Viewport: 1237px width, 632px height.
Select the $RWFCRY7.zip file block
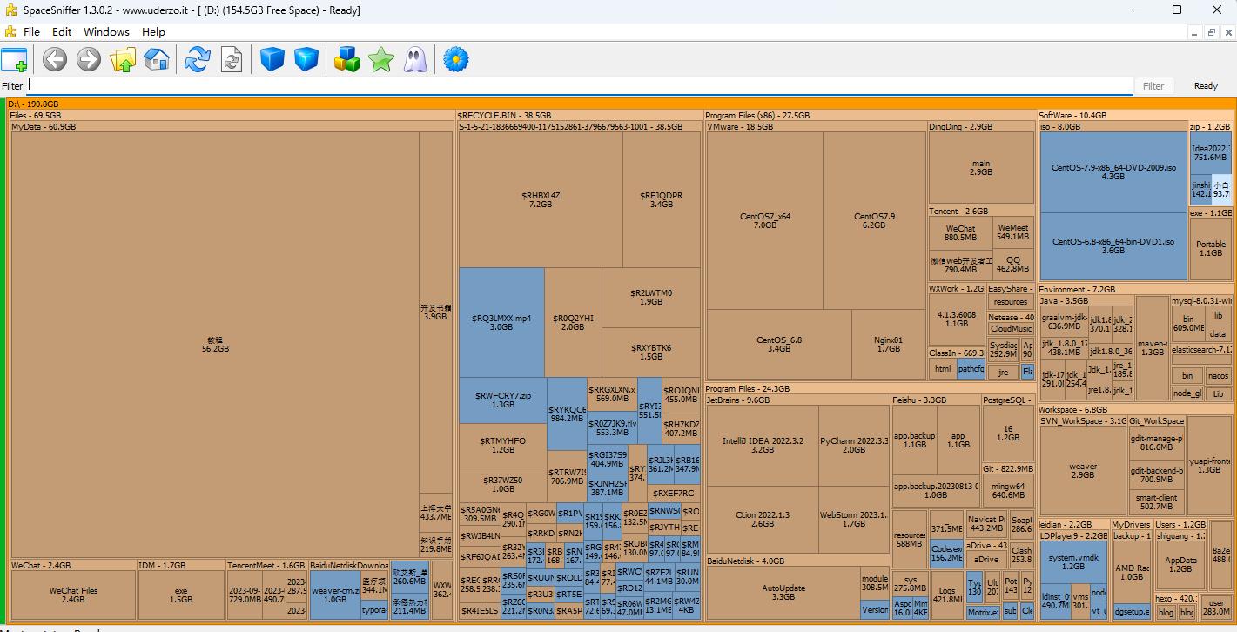(x=503, y=400)
